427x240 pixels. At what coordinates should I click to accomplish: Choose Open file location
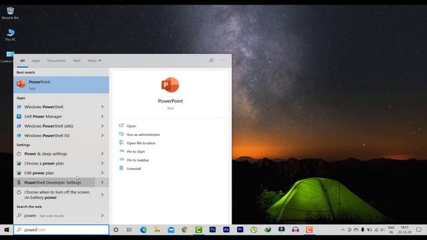point(141,143)
